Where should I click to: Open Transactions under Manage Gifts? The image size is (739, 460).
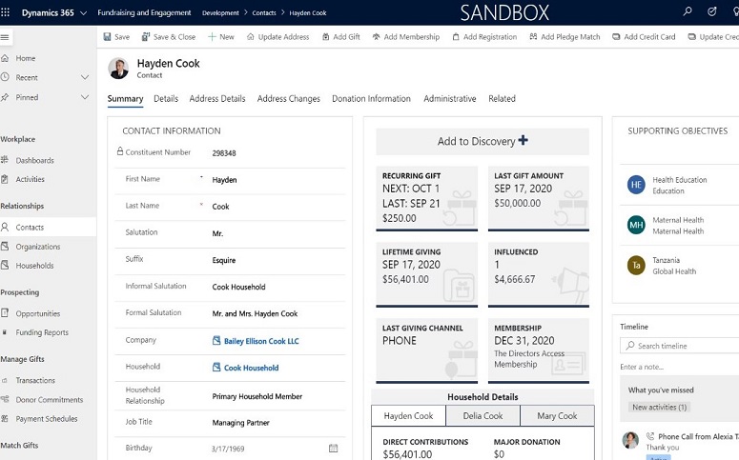[35, 380]
